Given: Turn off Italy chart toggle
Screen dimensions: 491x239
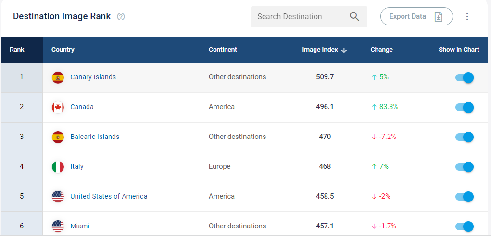Looking at the screenshot, I should 465,167.
